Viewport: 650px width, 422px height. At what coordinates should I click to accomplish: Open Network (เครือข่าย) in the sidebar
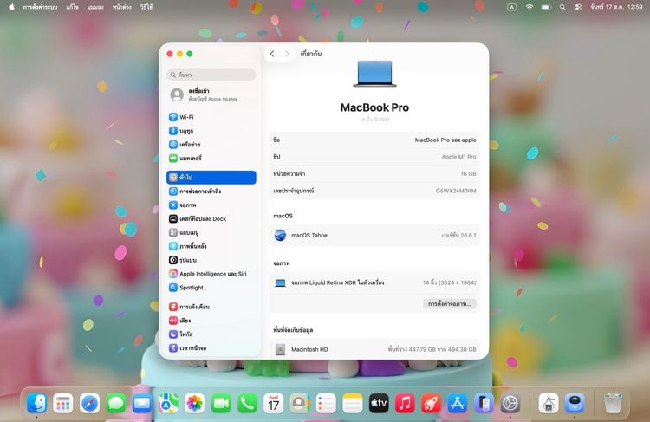211,144
